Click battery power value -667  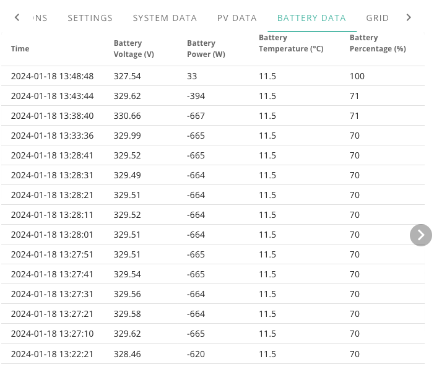pyautogui.click(x=196, y=116)
